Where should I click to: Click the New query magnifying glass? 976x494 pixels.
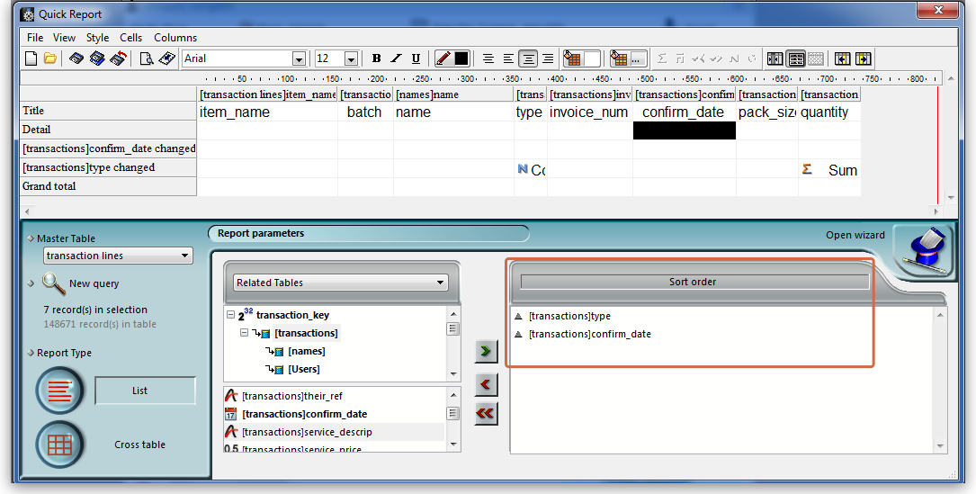coord(54,283)
